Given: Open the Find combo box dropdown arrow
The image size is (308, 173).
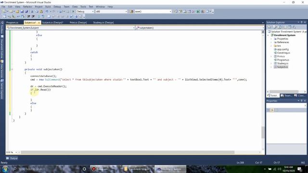Looking at the screenshot, I should (170, 12).
